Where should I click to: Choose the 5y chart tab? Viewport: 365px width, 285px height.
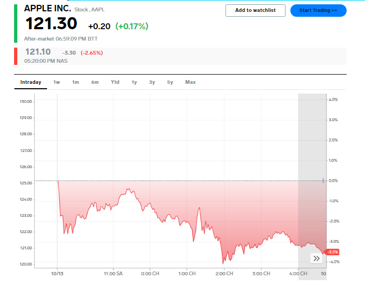pyautogui.click(x=170, y=82)
